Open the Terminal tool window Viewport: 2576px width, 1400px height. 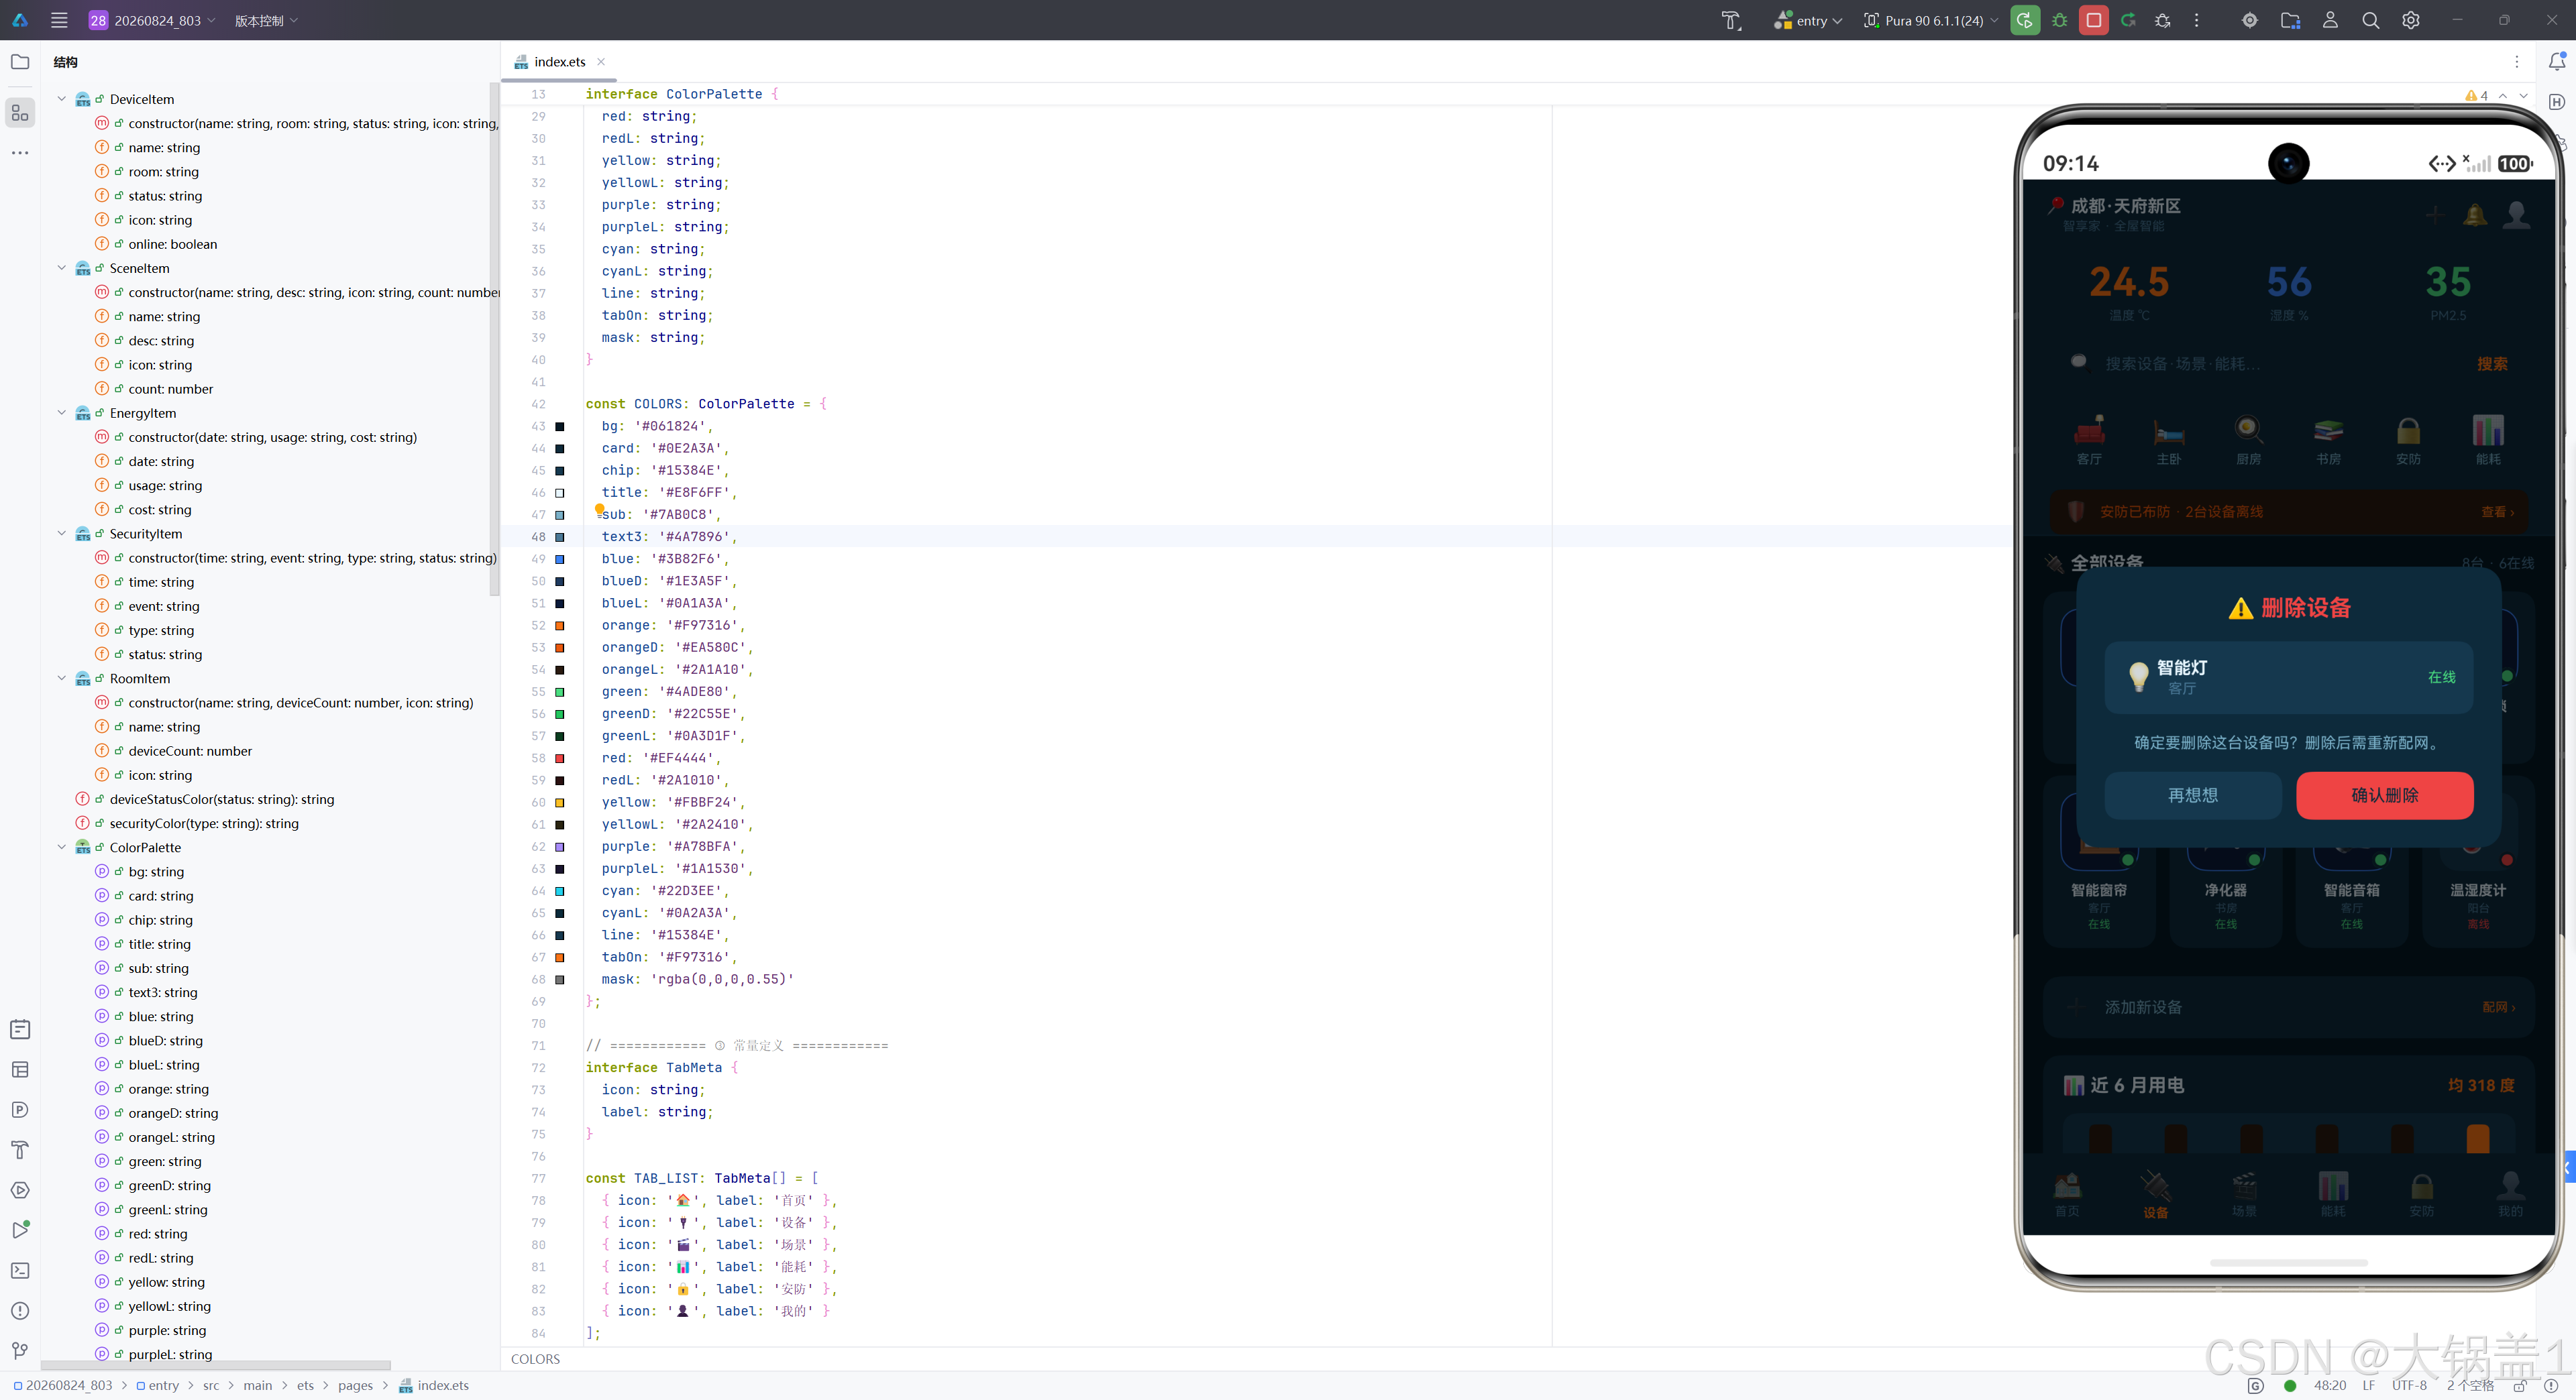click(20, 1270)
